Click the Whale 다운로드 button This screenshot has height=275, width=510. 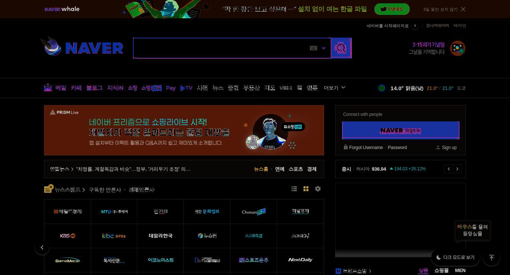point(392,9)
